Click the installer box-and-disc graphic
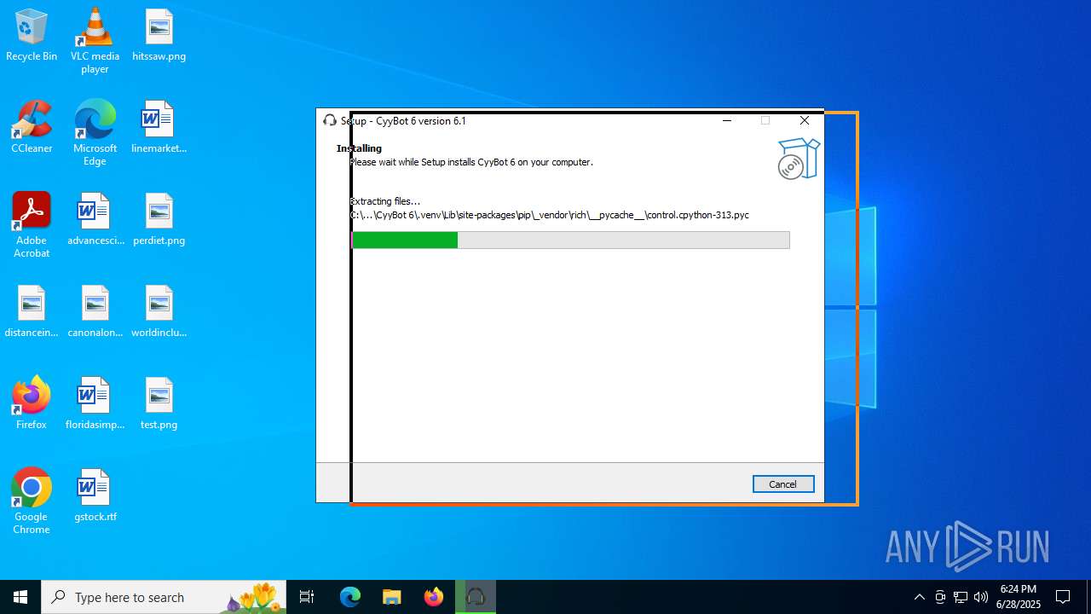This screenshot has width=1091, height=614. coord(799,159)
